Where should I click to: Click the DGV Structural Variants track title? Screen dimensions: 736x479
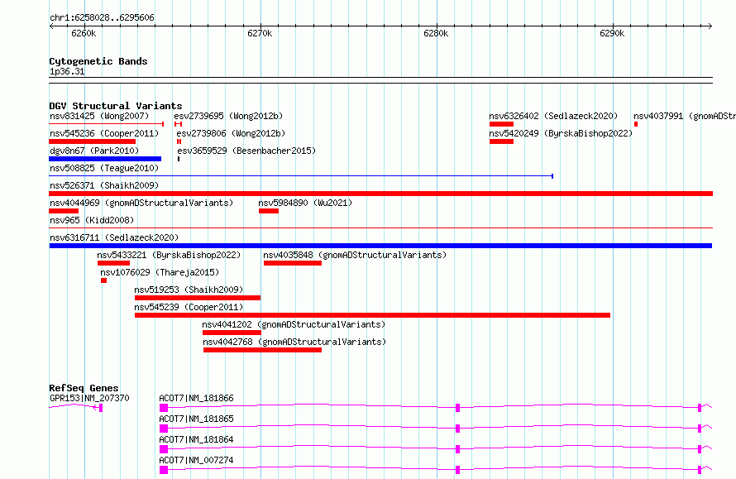point(116,106)
